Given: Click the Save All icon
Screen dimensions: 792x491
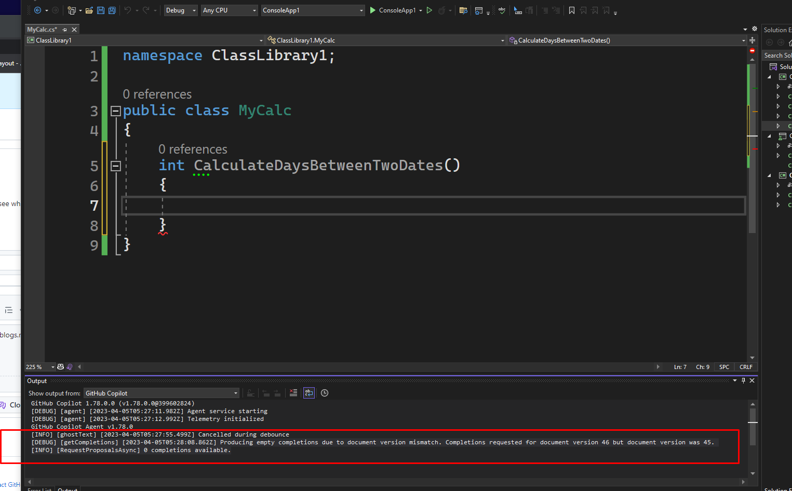Looking at the screenshot, I should point(112,10).
